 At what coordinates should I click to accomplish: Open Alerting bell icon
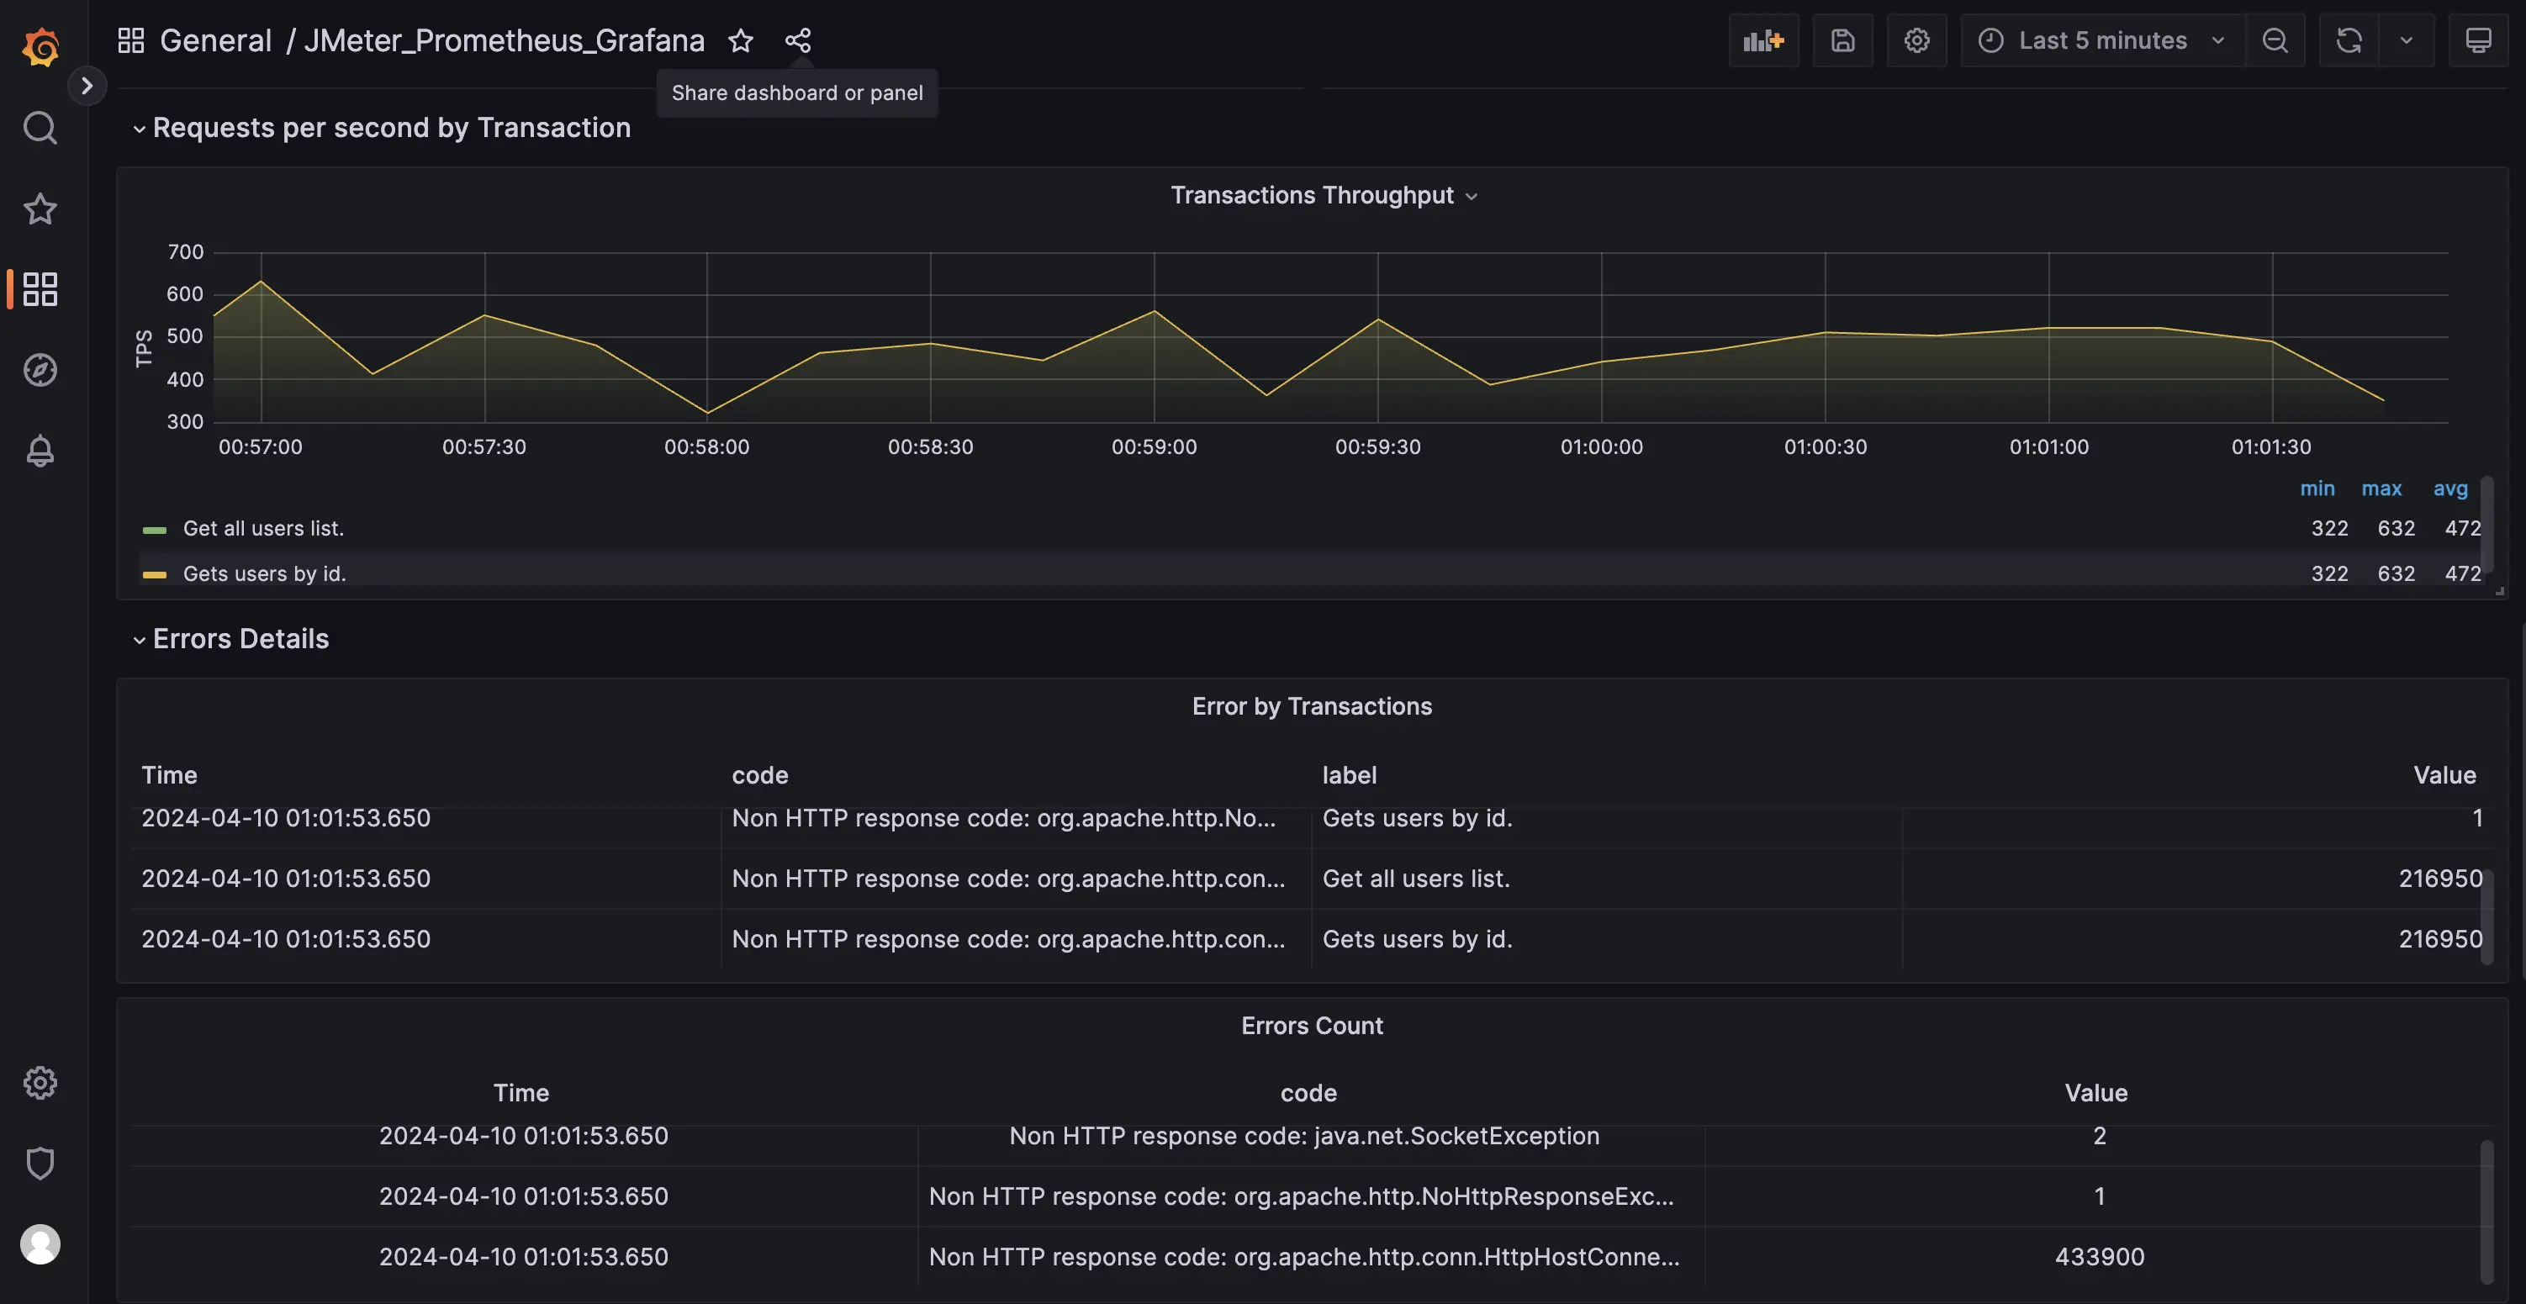pos(40,451)
